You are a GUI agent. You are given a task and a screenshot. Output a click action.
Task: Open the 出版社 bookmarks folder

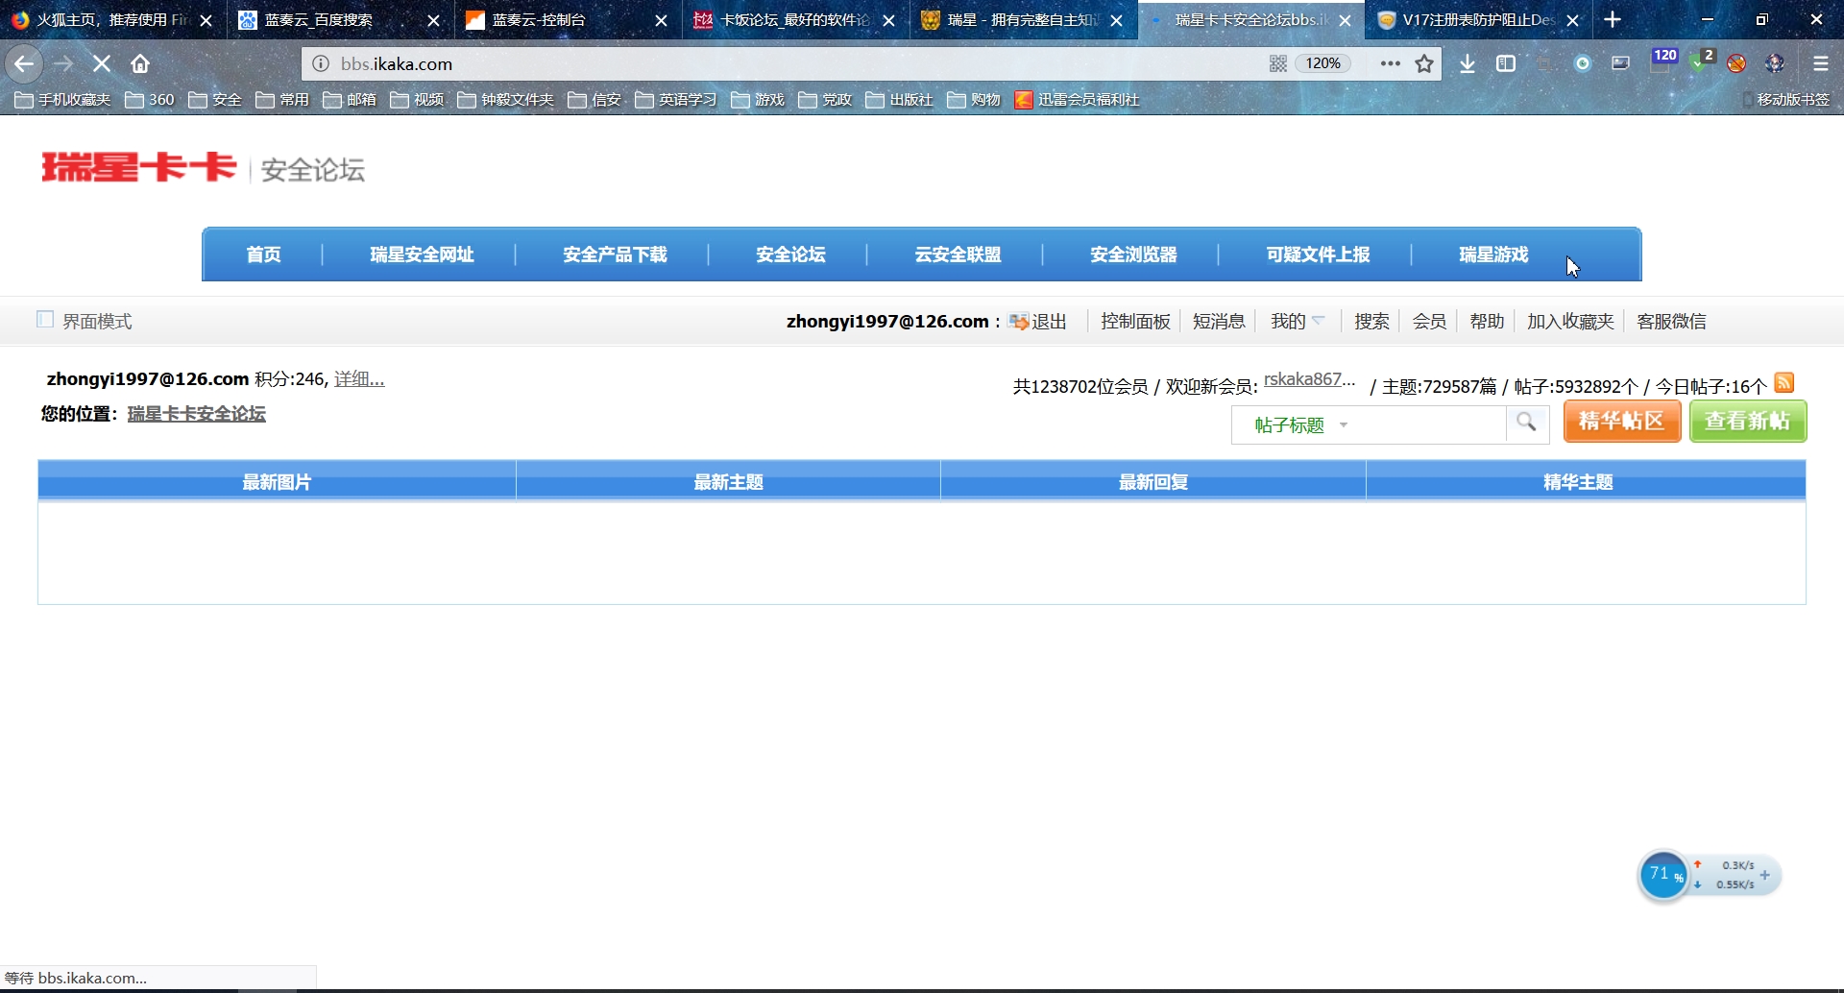click(x=900, y=100)
